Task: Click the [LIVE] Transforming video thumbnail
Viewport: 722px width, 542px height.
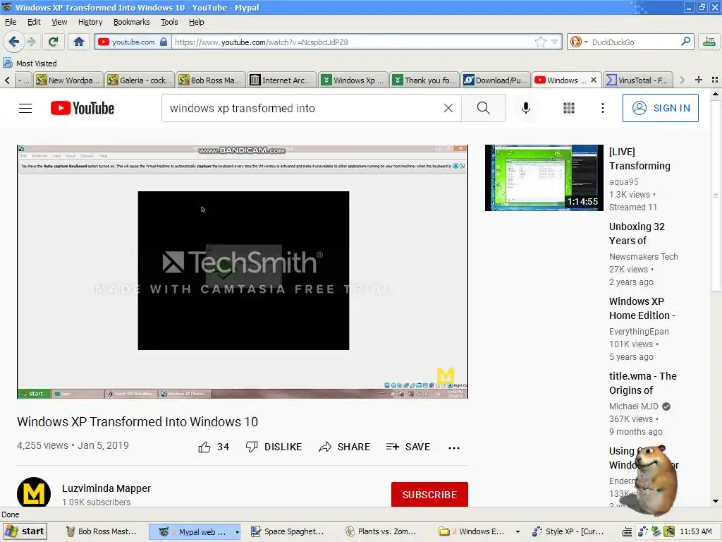Action: coord(544,177)
